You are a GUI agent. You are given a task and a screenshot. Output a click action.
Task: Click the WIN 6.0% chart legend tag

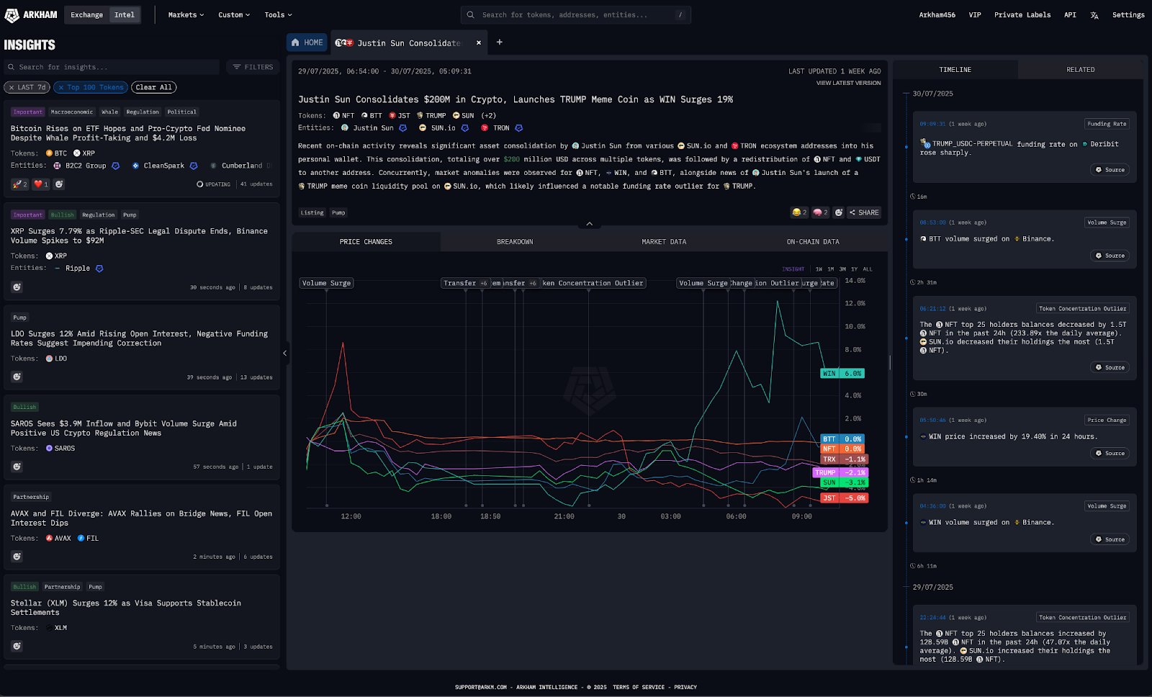[x=842, y=374]
